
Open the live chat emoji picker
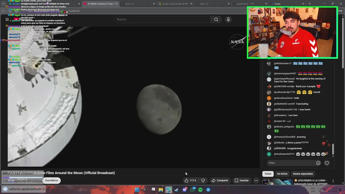[x=318, y=163]
